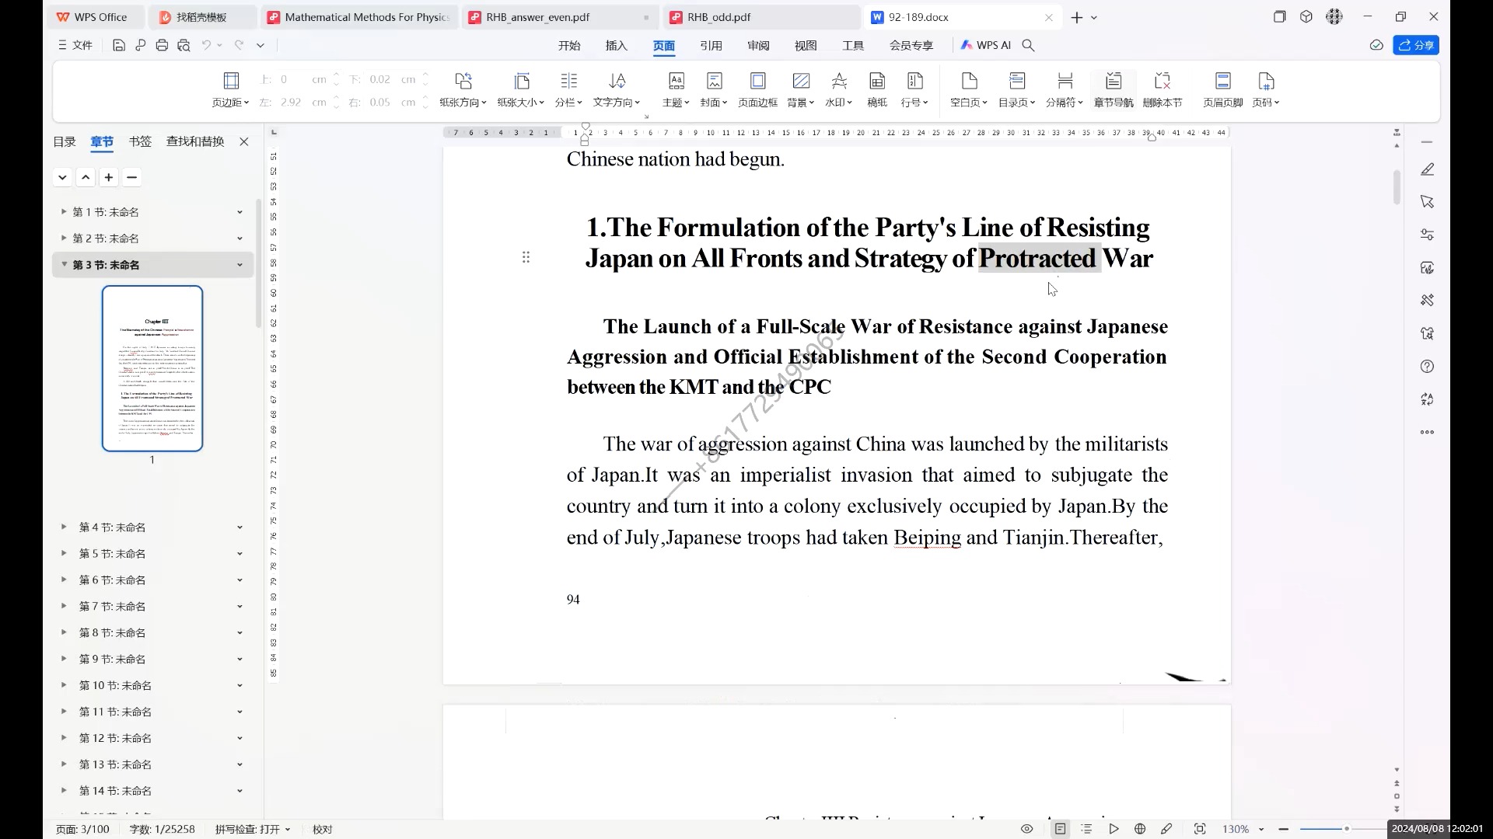Expand the 第4节 section node
Screen dimensions: 1493x839
coord(64,527)
